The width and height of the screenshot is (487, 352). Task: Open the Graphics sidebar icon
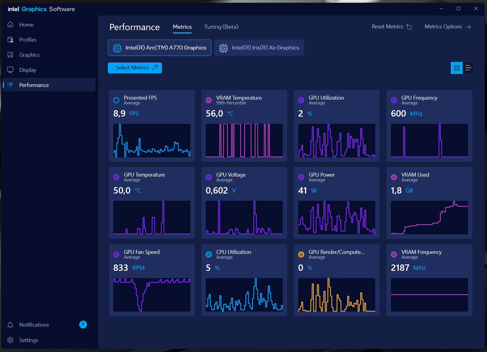click(10, 55)
